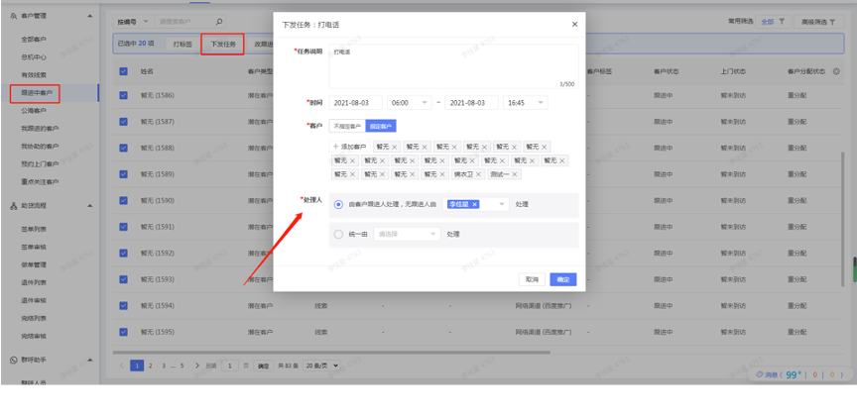Remove the 测试一 customer tag
Image resolution: width=857 pixels, height=418 pixels.
pyautogui.click(x=515, y=174)
